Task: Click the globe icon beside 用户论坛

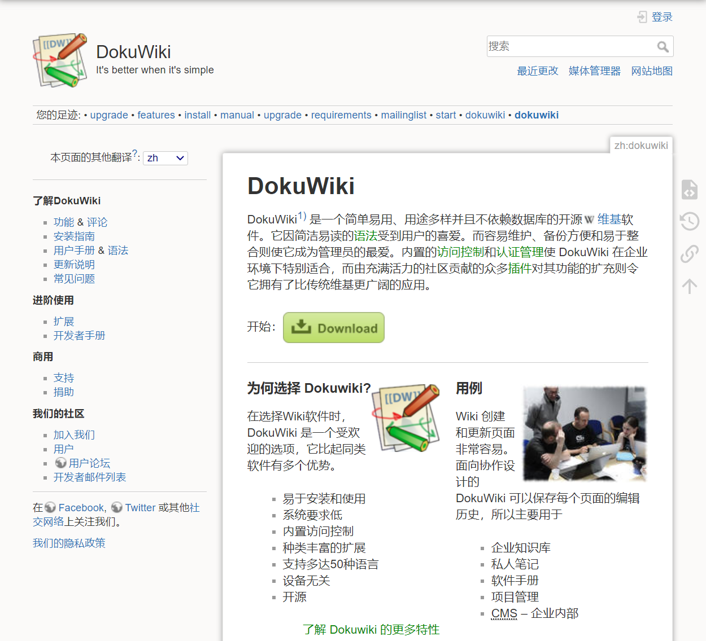Action: (x=60, y=463)
